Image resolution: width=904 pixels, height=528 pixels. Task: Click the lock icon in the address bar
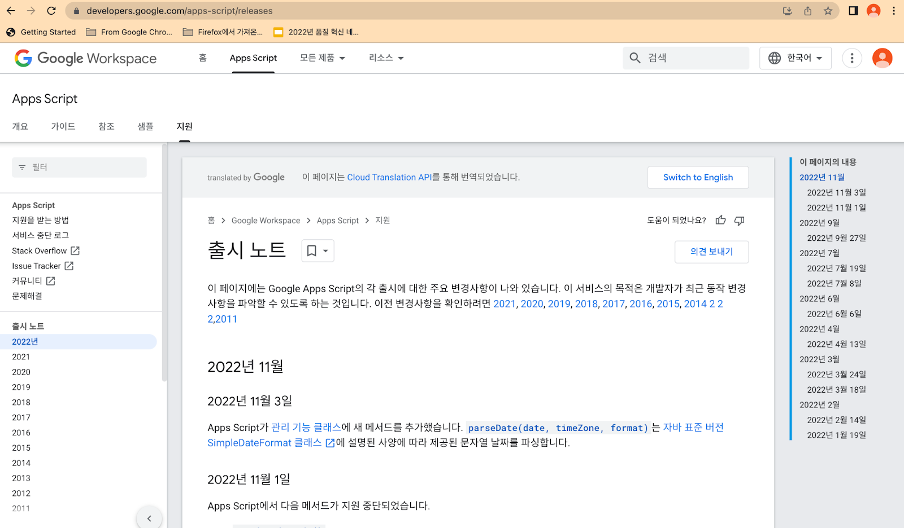pyautogui.click(x=76, y=11)
